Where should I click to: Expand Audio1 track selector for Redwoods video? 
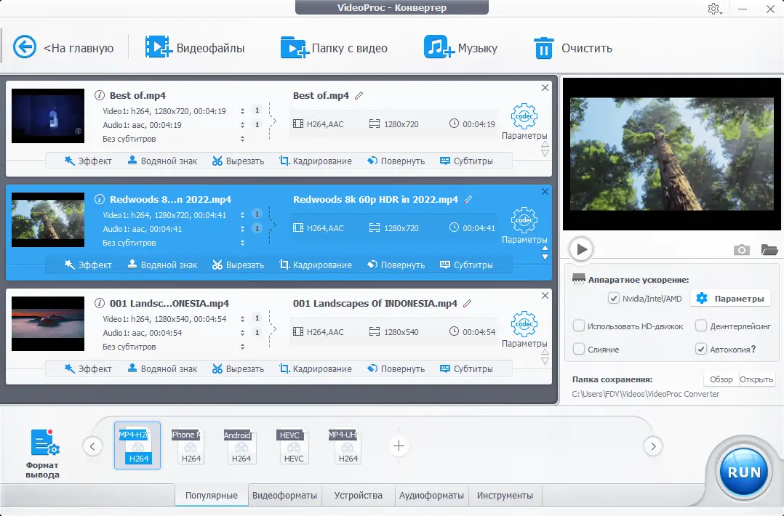point(242,229)
